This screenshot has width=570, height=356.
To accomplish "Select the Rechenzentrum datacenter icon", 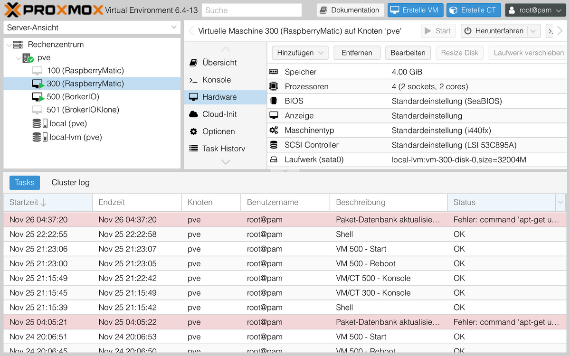I will [x=18, y=45].
